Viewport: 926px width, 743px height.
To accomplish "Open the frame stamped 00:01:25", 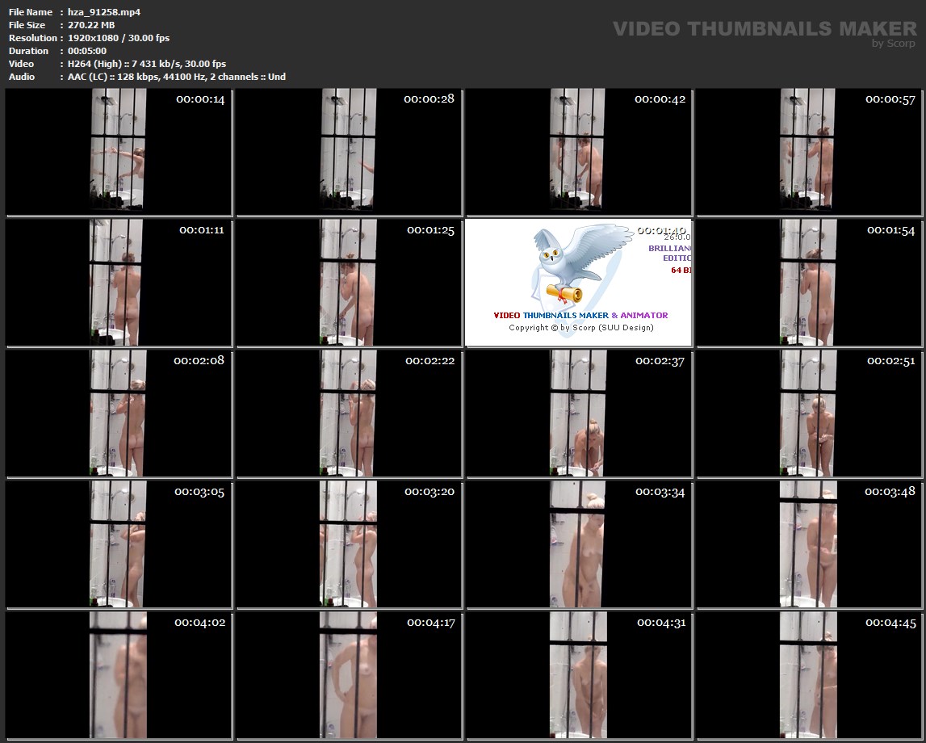I will [349, 283].
